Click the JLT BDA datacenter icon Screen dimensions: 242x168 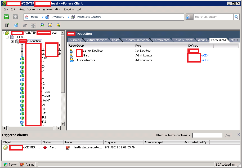pos(12,37)
